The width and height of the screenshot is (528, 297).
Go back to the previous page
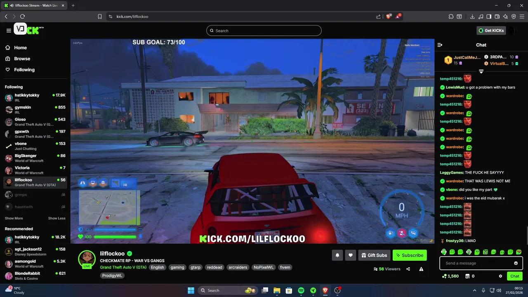click(x=6, y=16)
